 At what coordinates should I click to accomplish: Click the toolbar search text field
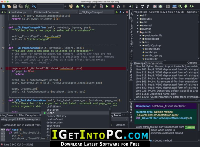(50, 6)
